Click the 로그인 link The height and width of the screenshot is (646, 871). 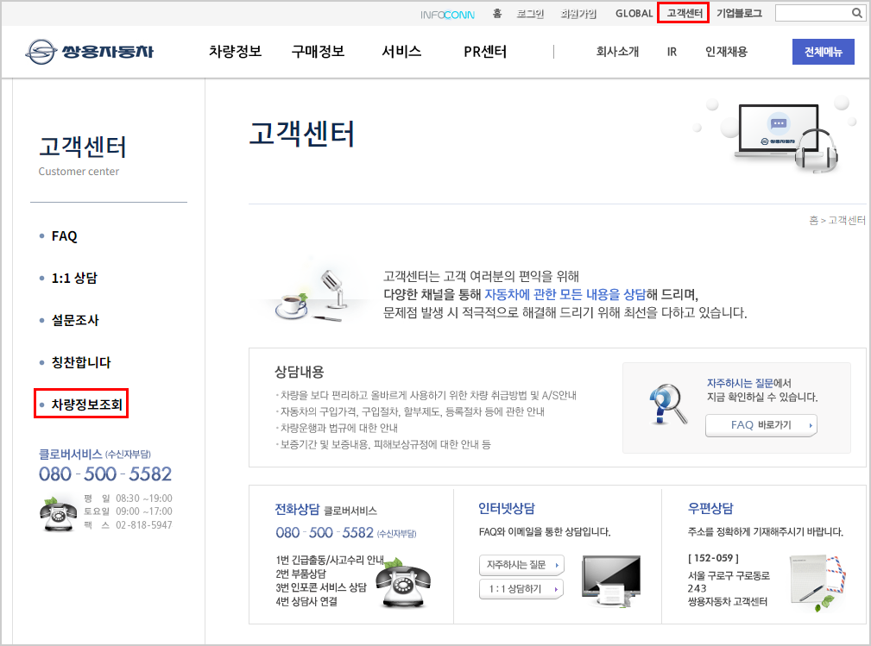530,13
